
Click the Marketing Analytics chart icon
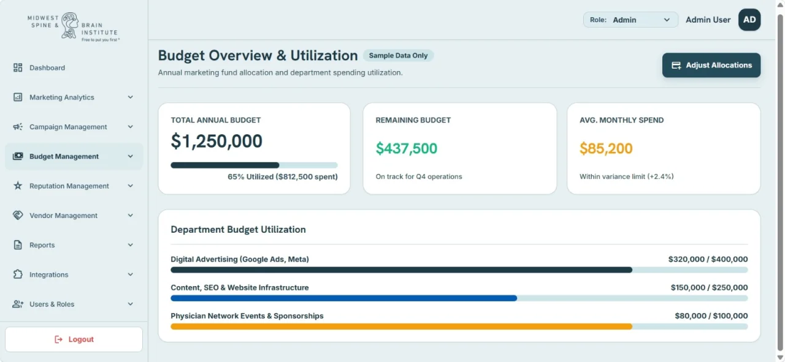18,97
